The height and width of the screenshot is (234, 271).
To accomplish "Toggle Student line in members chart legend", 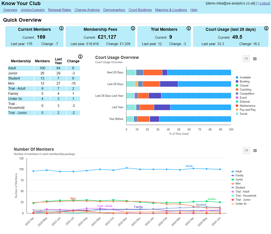I will pos(238,187).
